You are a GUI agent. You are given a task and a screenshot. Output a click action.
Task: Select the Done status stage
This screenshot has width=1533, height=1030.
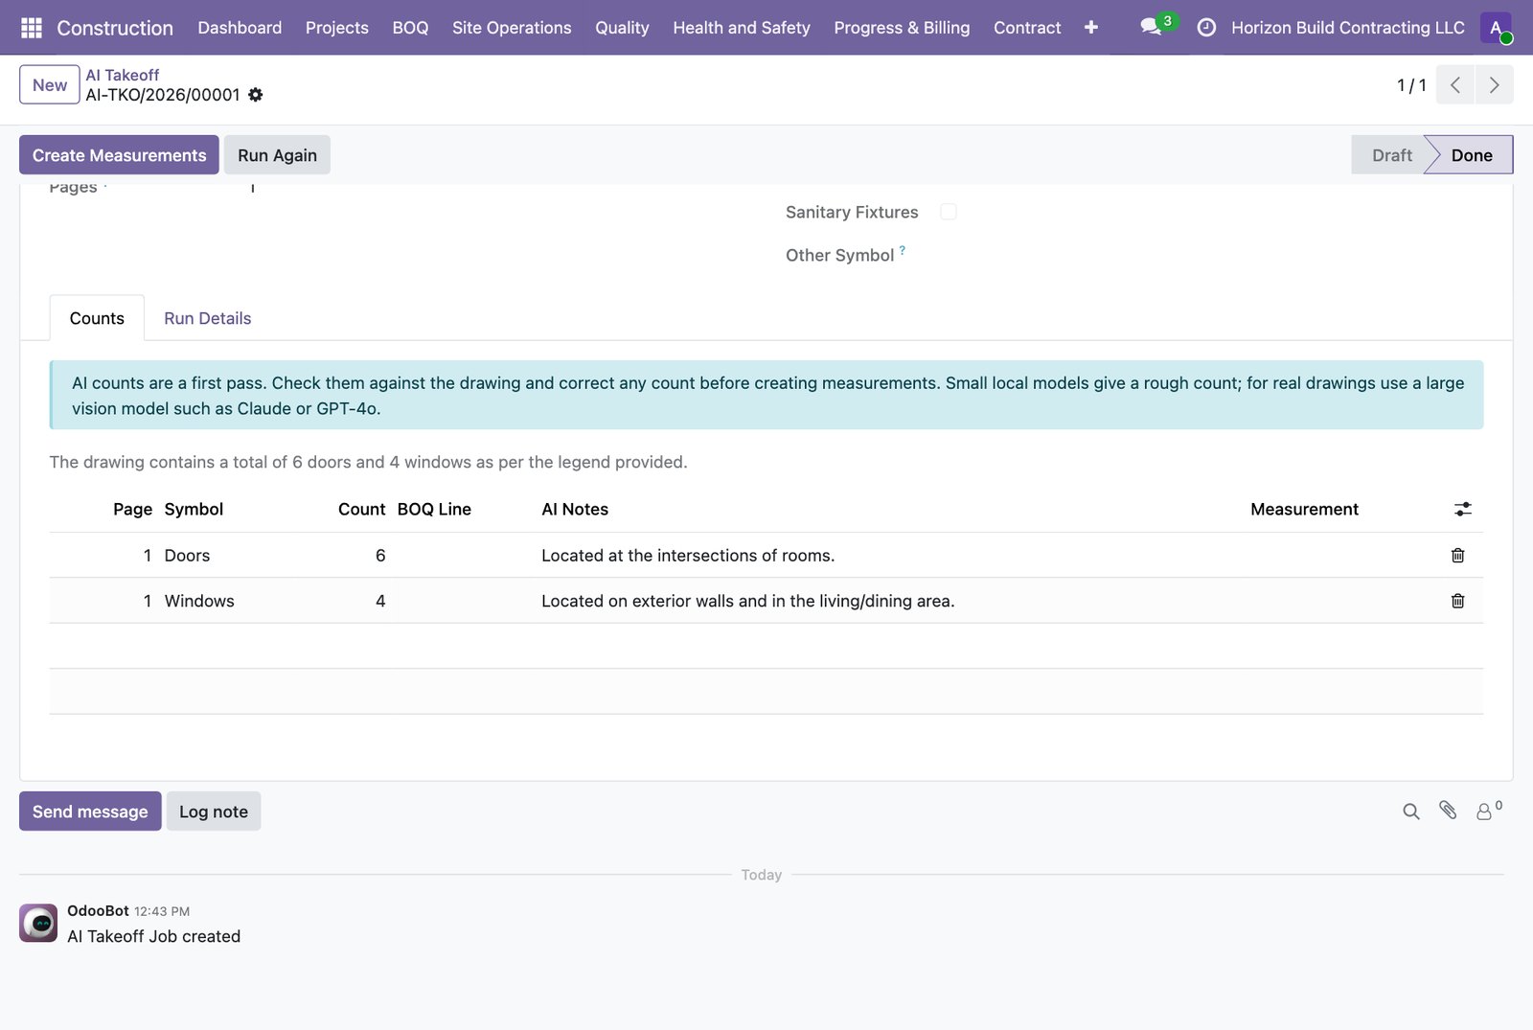tap(1471, 155)
